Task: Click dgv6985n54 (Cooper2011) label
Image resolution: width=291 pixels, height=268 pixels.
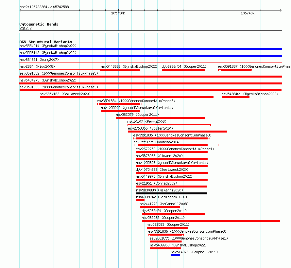Action: (164, 211)
